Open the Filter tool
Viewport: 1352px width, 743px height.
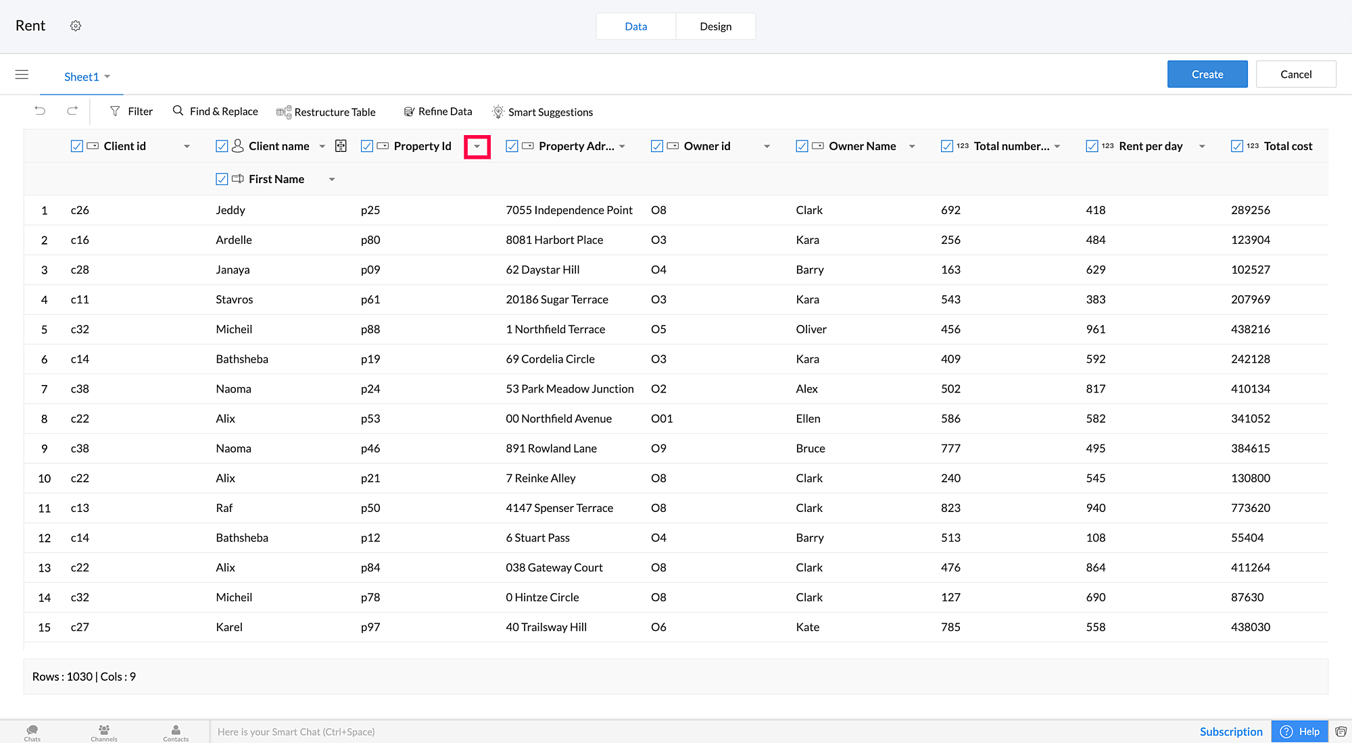coord(131,111)
